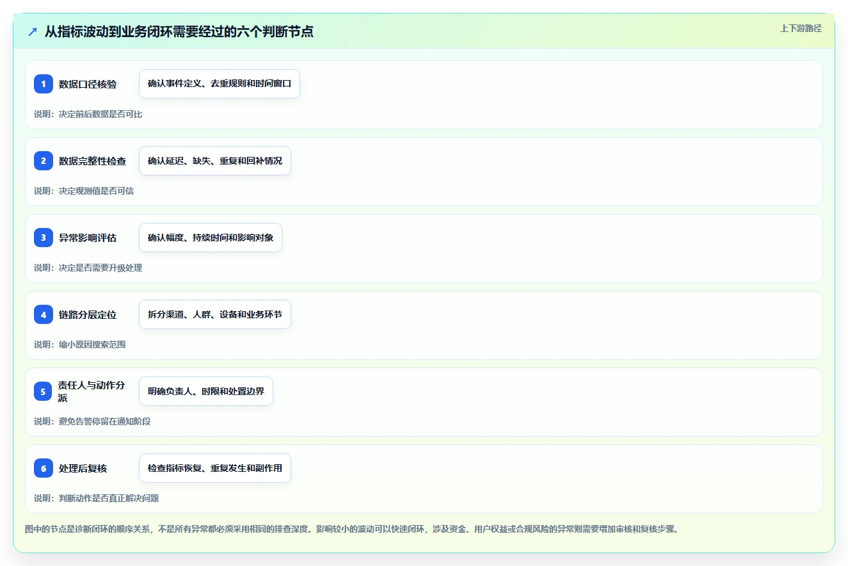Select the 异常影响评估 step title

click(x=88, y=238)
